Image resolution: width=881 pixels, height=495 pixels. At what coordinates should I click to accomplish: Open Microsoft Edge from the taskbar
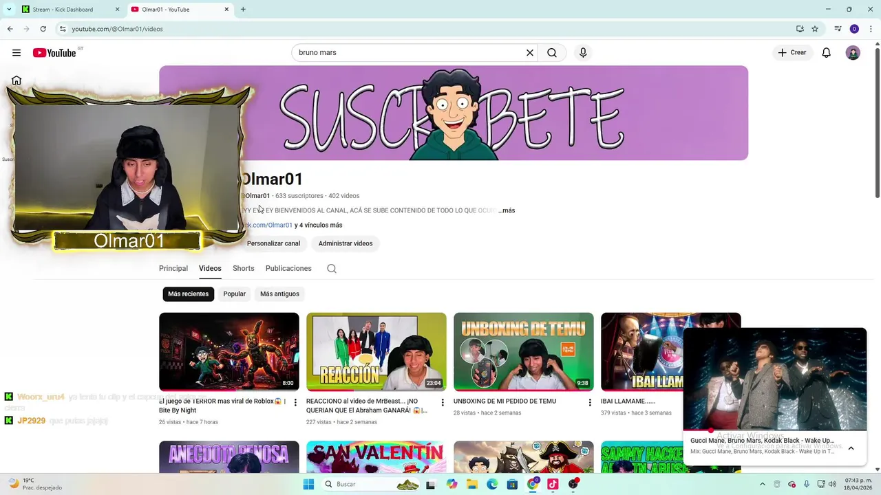coord(492,485)
